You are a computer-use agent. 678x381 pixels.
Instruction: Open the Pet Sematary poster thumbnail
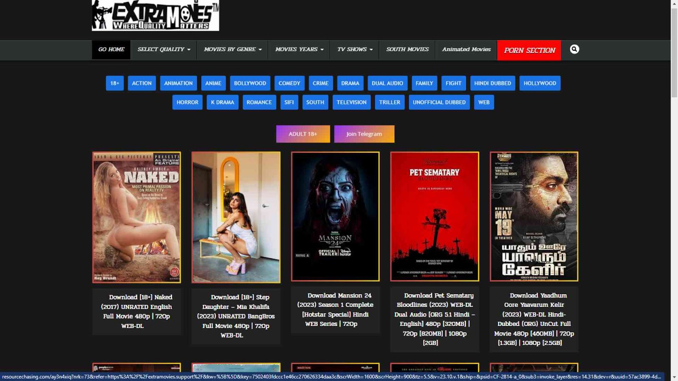pyautogui.click(x=435, y=217)
